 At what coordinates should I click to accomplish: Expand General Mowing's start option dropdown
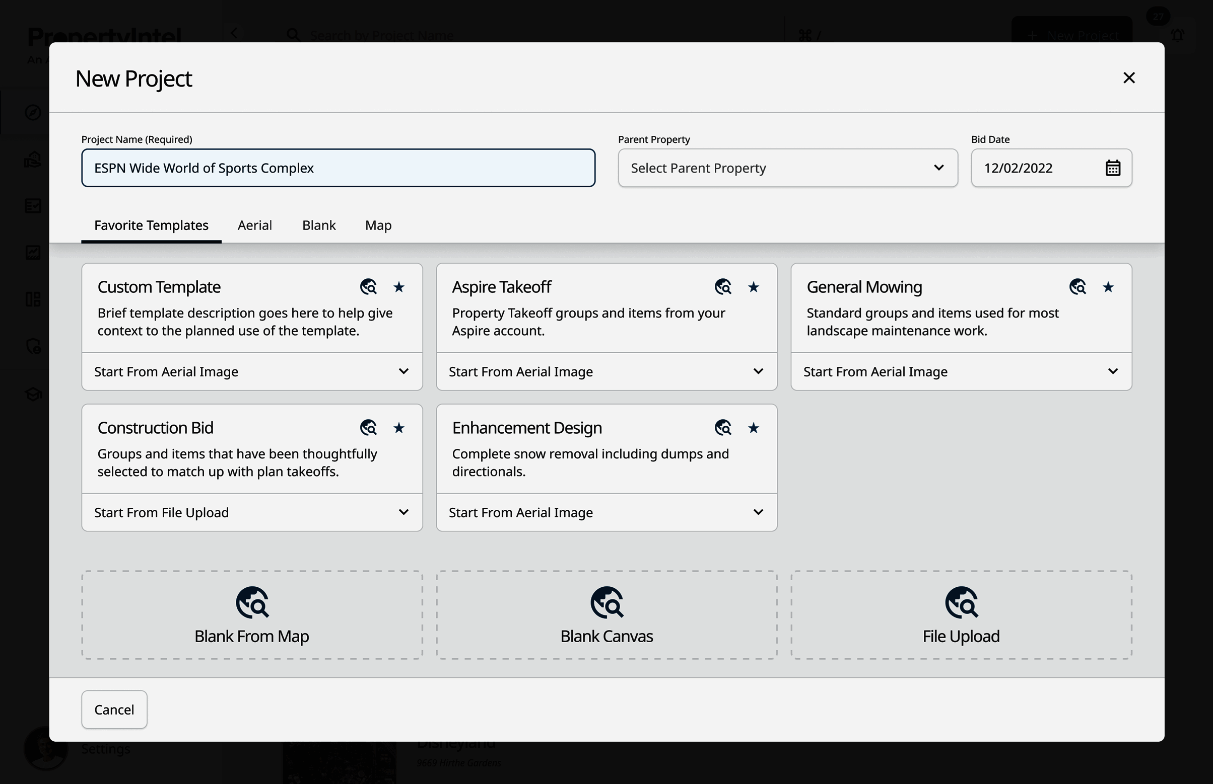(x=961, y=372)
